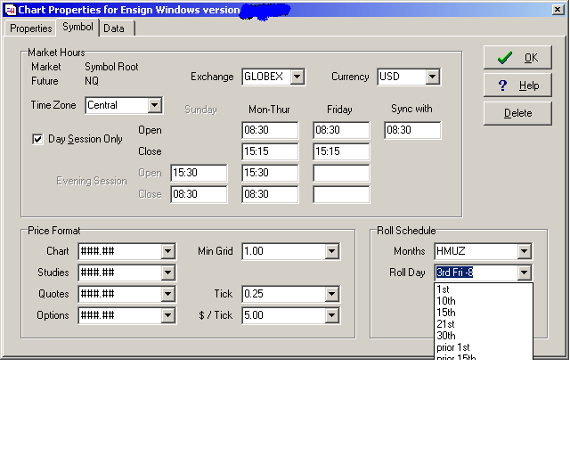Viewport: 570px width, 456px height.
Task: Switch to the Properties tab
Action: tap(30, 28)
